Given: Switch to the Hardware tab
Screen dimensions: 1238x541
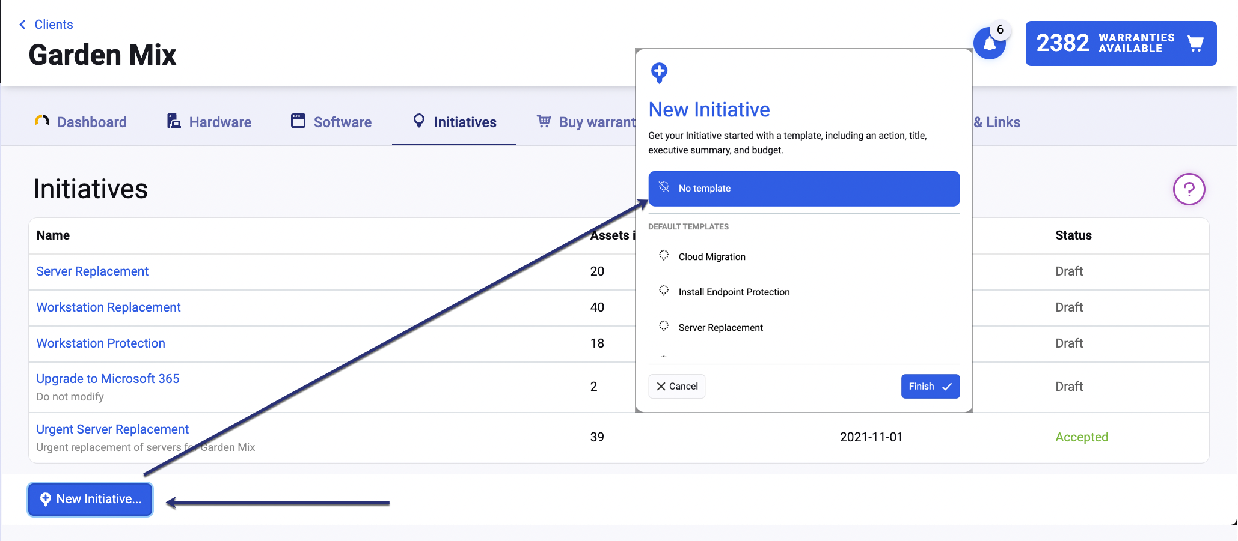Looking at the screenshot, I should (x=209, y=122).
